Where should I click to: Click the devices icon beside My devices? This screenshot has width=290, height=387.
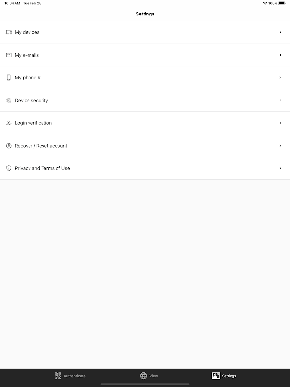point(9,32)
